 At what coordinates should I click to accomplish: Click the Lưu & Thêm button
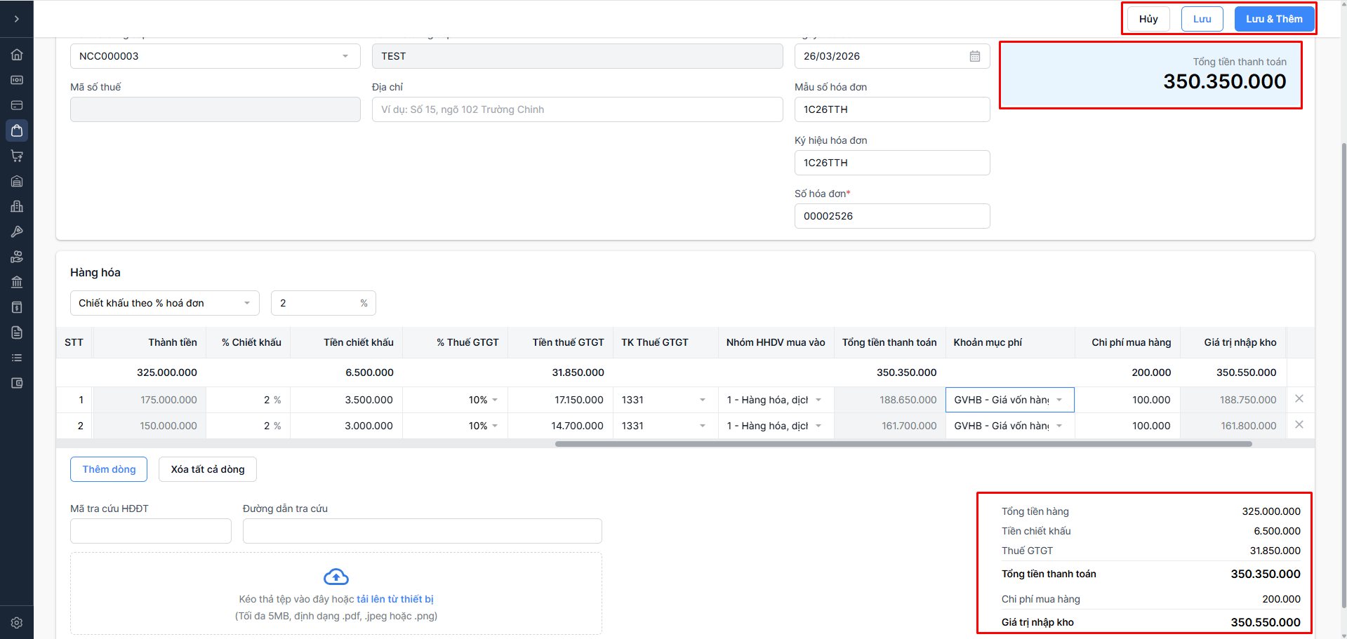click(1274, 19)
